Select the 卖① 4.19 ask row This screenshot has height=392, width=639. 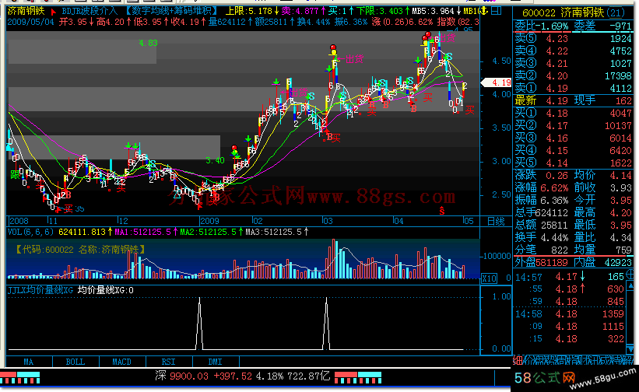click(x=574, y=88)
